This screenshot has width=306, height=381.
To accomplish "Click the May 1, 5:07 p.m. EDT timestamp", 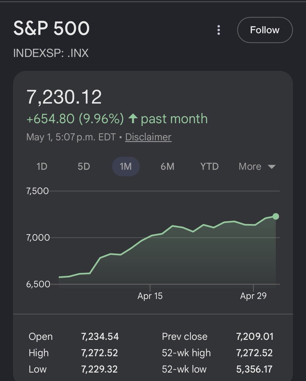I will [71, 137].
